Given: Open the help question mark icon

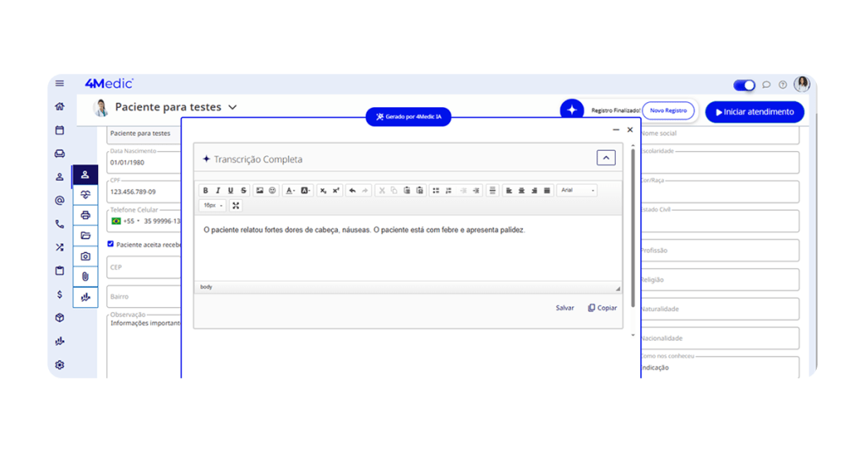Looking at the screenshot, I should (782, 84).
